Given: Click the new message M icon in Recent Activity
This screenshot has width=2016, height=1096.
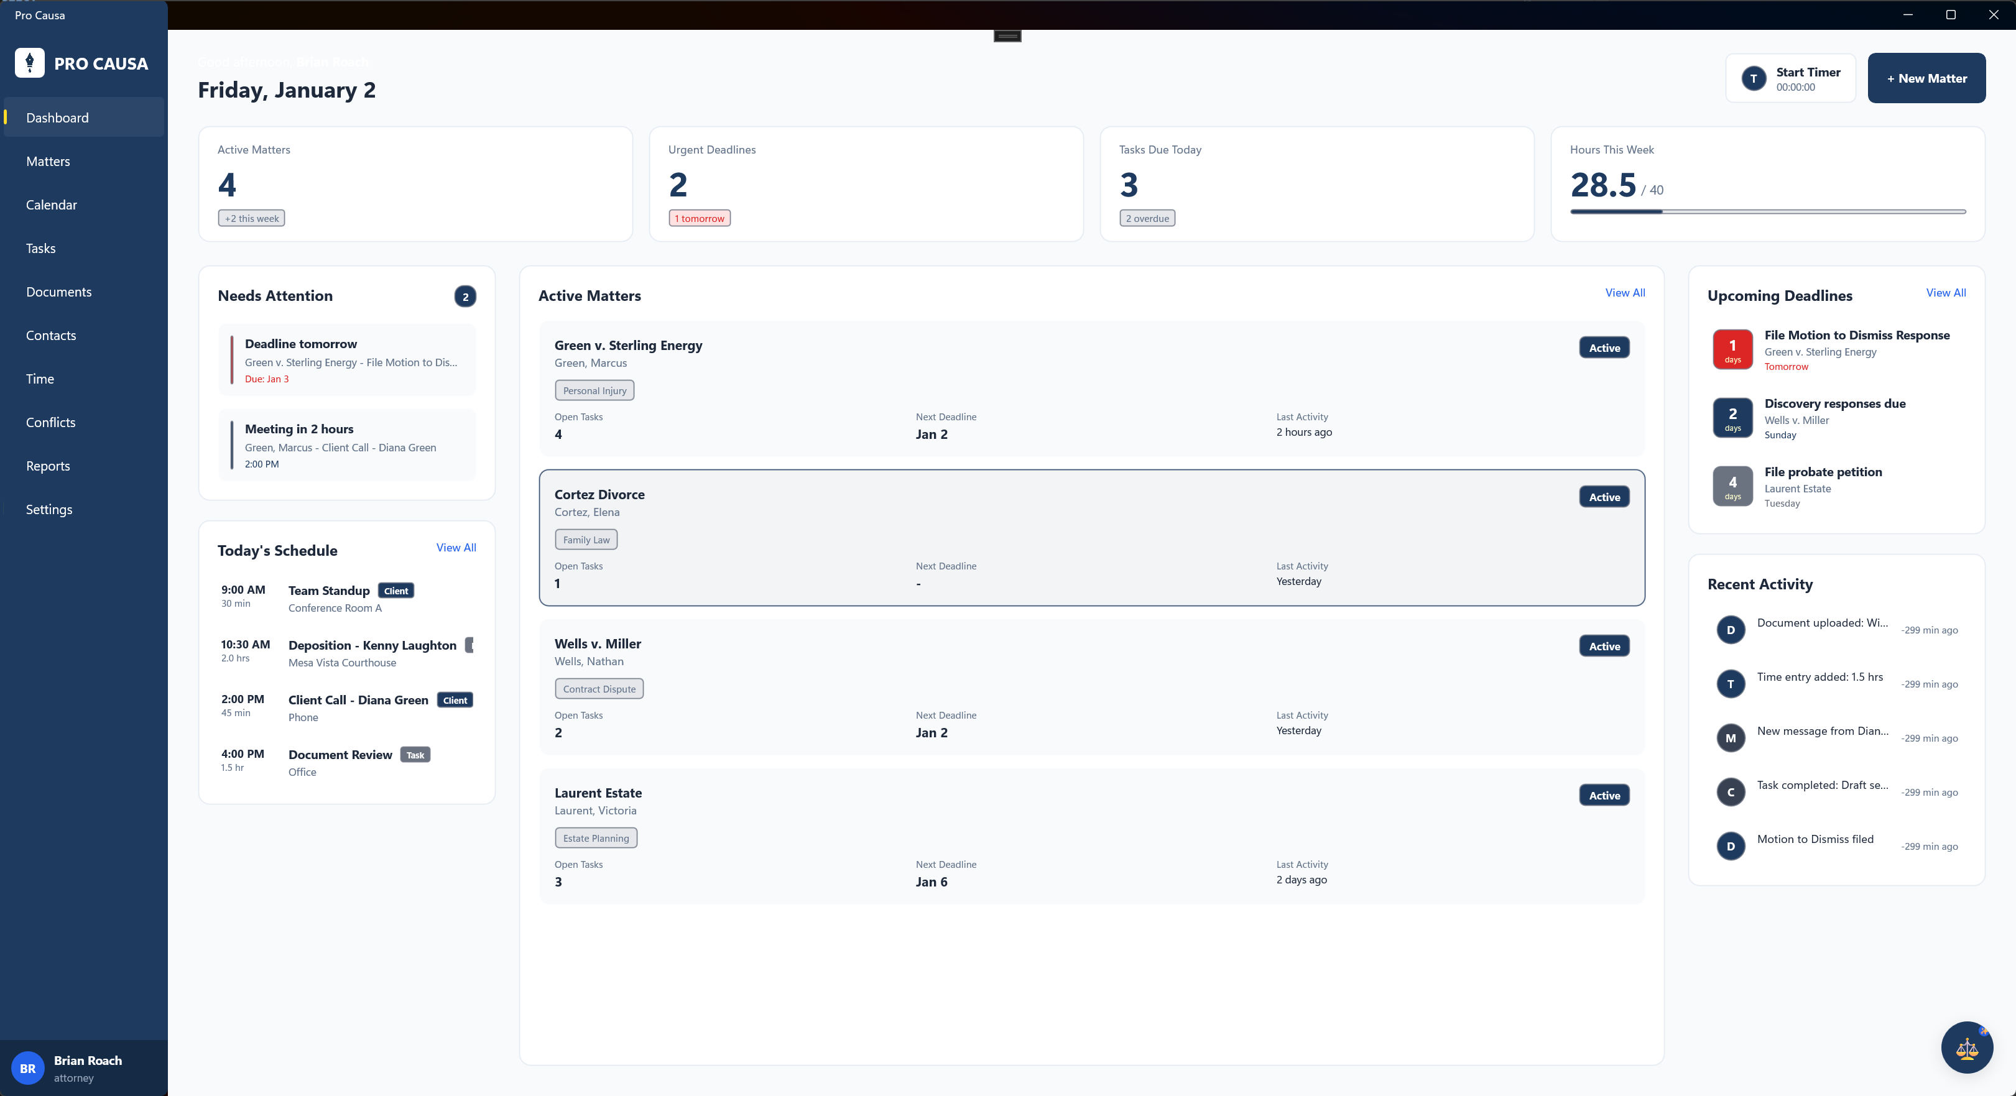Looking at the screenshot, I should [1731, 738].
